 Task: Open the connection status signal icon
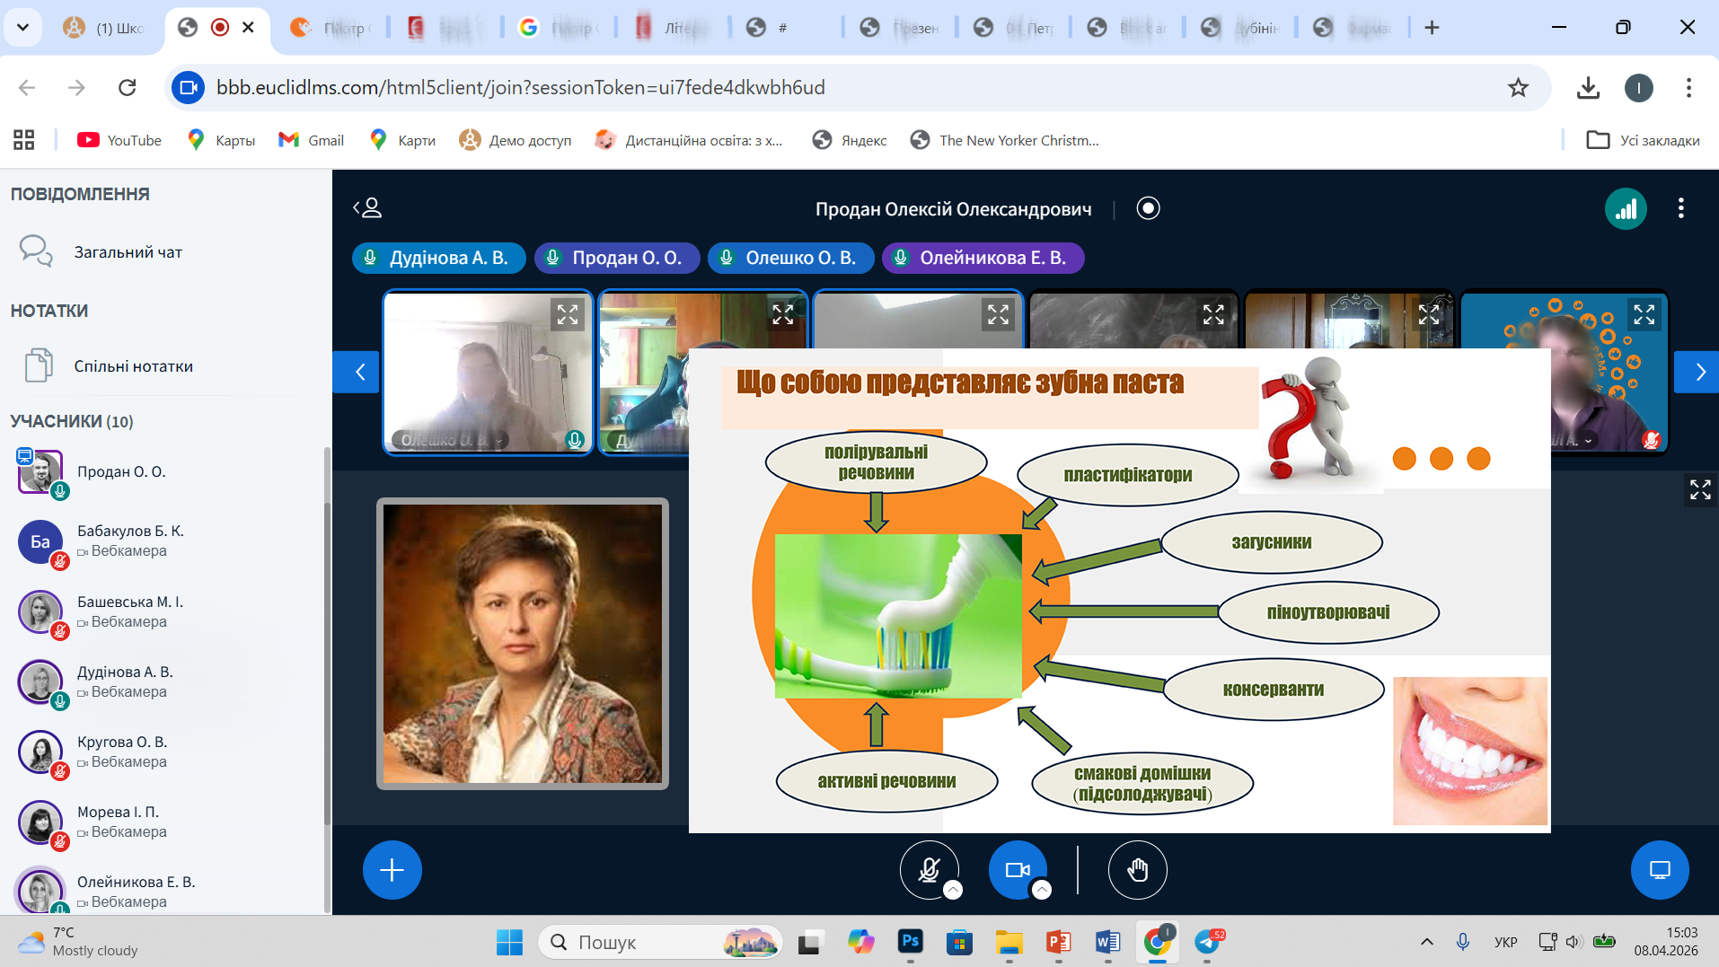(1625, 209)
